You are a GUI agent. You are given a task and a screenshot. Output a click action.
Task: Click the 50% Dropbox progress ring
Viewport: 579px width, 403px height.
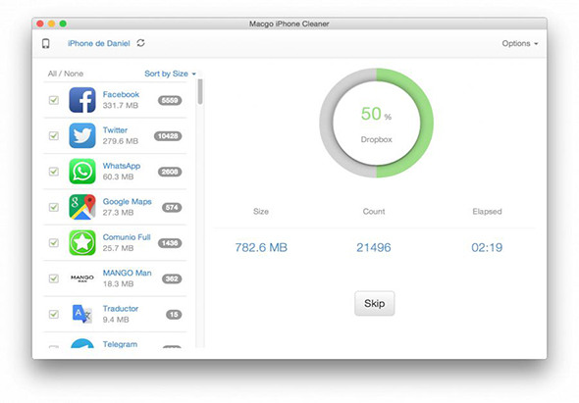(x=376, y=123)
